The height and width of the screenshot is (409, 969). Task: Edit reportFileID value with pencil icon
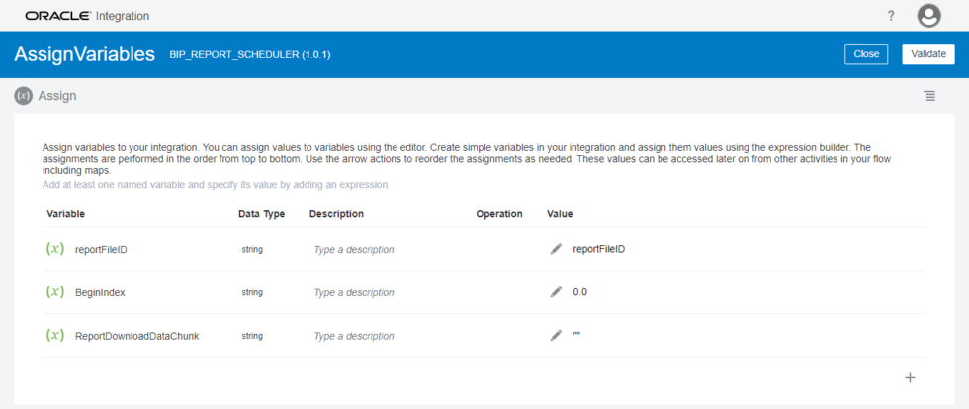pos(556,249)
